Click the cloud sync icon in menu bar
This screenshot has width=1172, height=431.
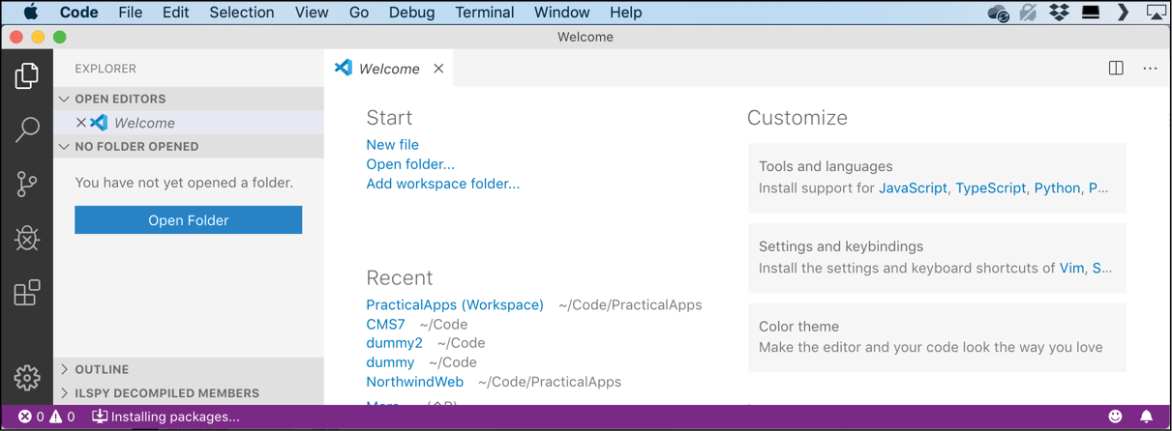(998, 13)
